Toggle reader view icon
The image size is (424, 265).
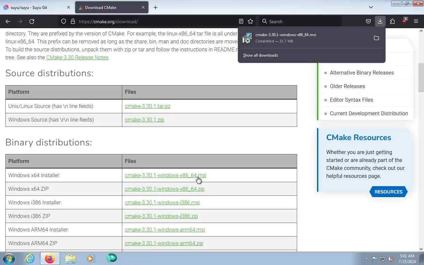click(x=241, y=21)
